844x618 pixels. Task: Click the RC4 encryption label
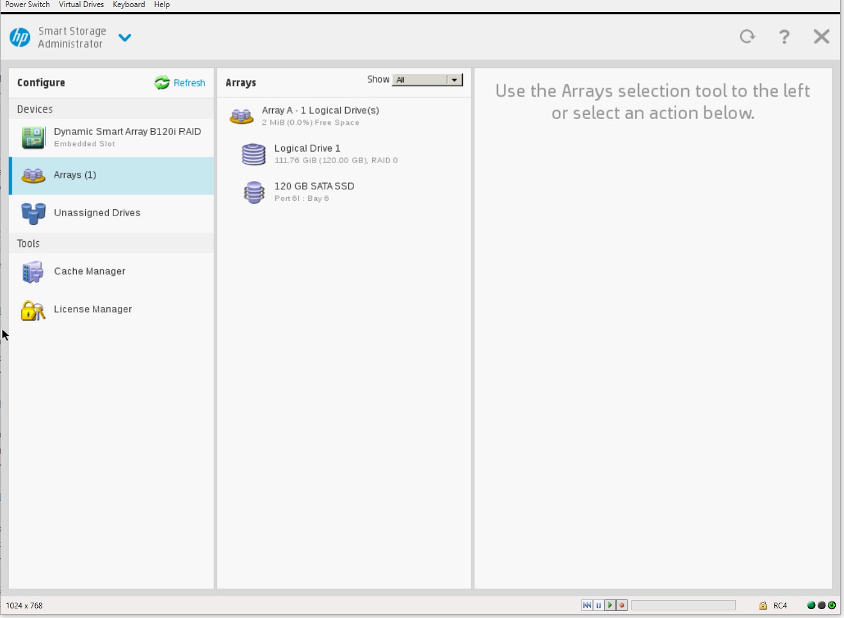(x=780, y=605)
